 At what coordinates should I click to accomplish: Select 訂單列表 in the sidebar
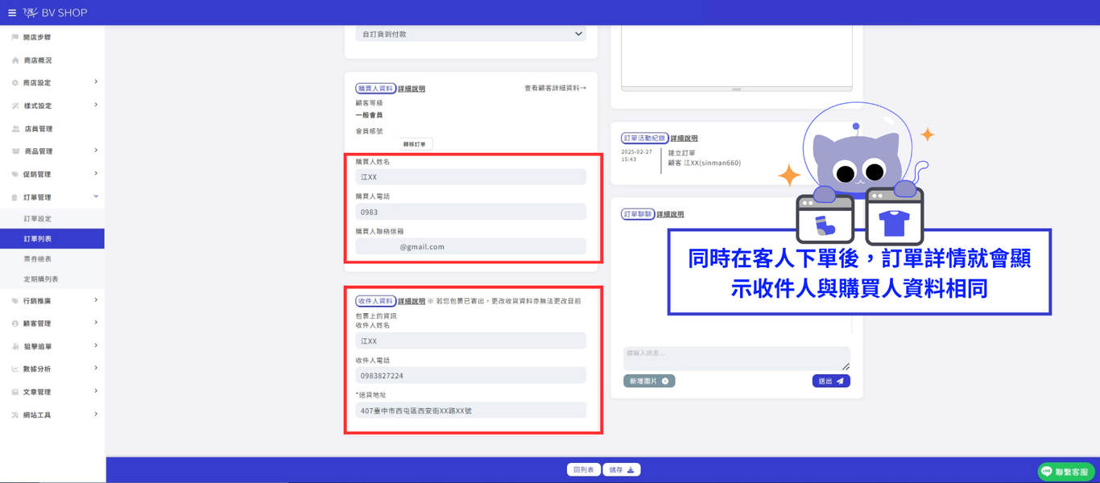(52, 239)
